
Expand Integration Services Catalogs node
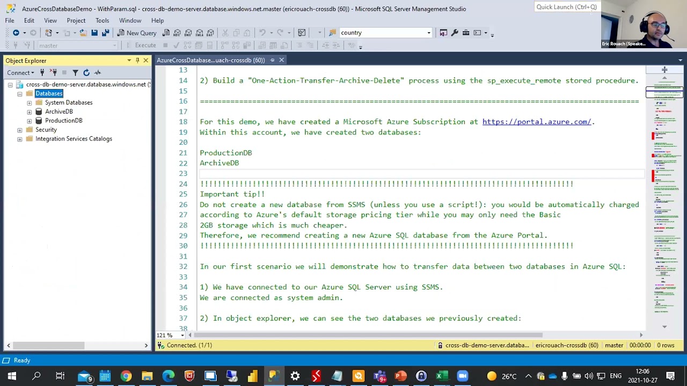click(20, 139)
